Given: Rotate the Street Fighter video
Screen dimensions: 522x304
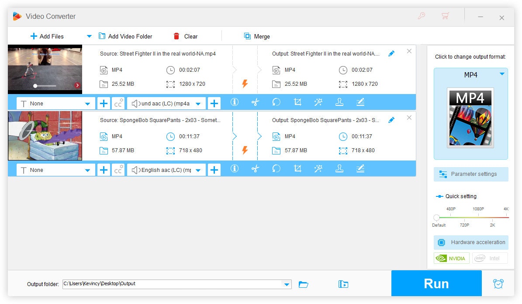Looking at the screenshot, I should coord(277,102).
